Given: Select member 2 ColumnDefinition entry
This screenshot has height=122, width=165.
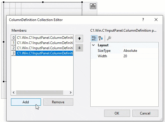Looking at the screenshot, I should pyautogui.click(x=42, y=48).
